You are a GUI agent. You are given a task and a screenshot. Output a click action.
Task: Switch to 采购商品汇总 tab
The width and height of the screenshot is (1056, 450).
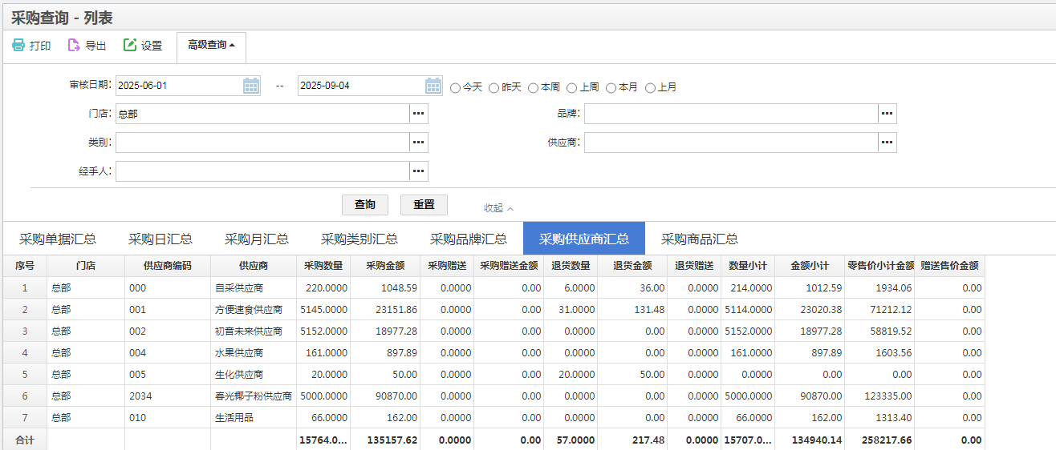point(699,239)
